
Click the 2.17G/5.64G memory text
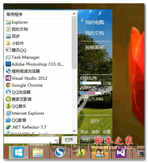[92, 99]
